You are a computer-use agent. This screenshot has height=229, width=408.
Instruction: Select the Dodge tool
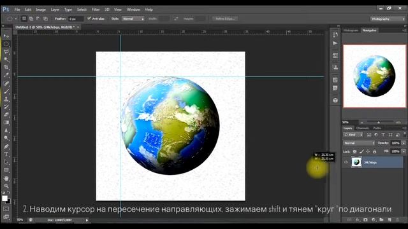(x=6, y=138)
